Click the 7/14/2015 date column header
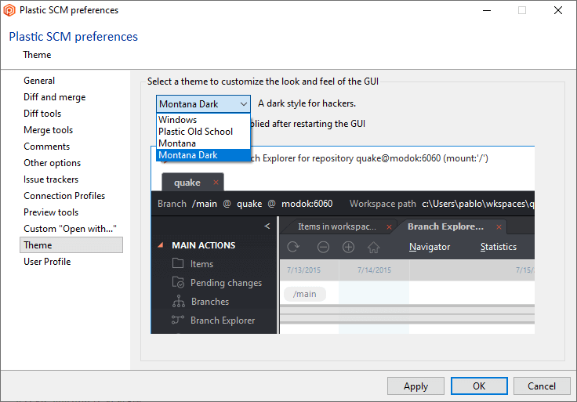 [x=374, y=270]
